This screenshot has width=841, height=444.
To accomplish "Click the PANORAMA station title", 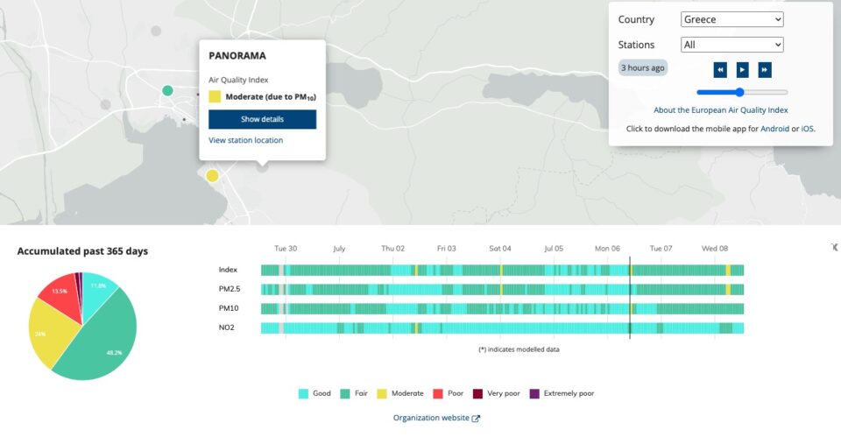I will pos(237,56).
